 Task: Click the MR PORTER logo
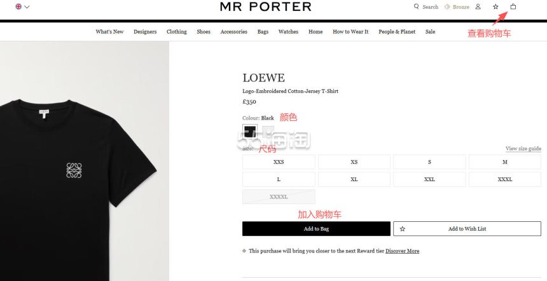[265, 6]
